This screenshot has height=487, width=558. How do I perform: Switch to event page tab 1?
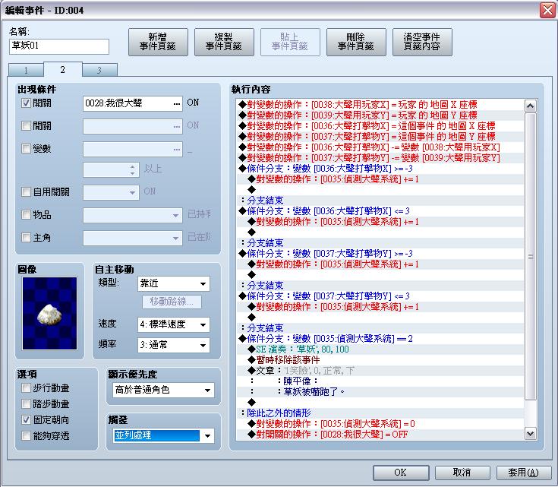pyautogui.click(x=26, y=70)
